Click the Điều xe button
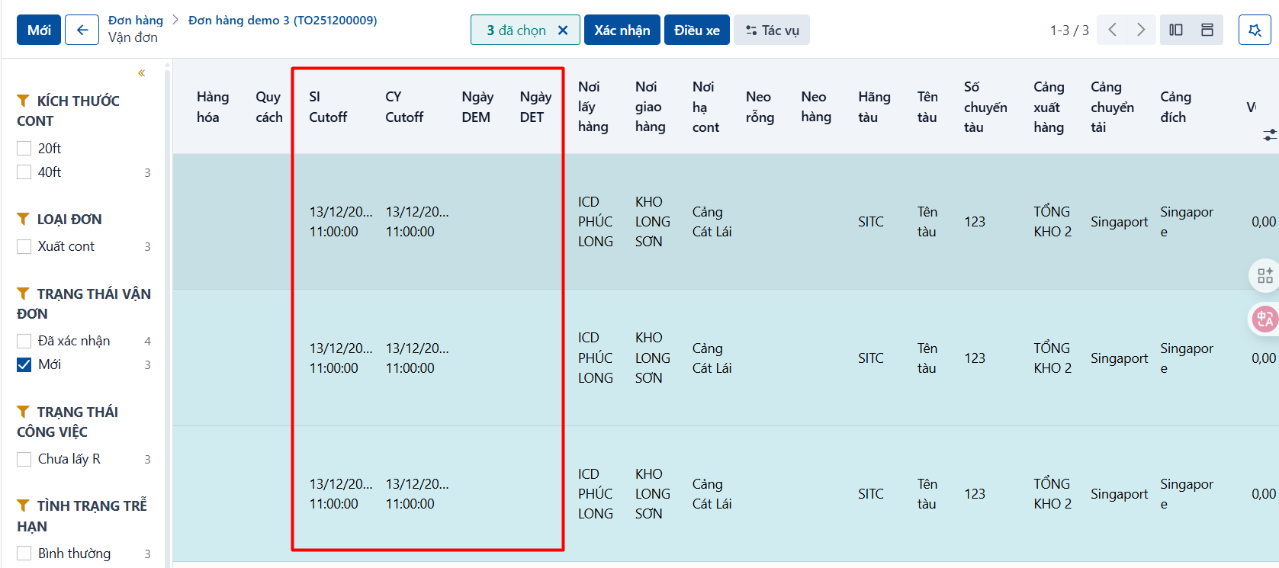 click(697, 30)
